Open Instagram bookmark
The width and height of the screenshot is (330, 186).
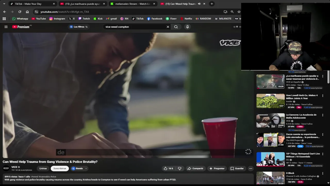pyautogui.click(x=57, y=19)
